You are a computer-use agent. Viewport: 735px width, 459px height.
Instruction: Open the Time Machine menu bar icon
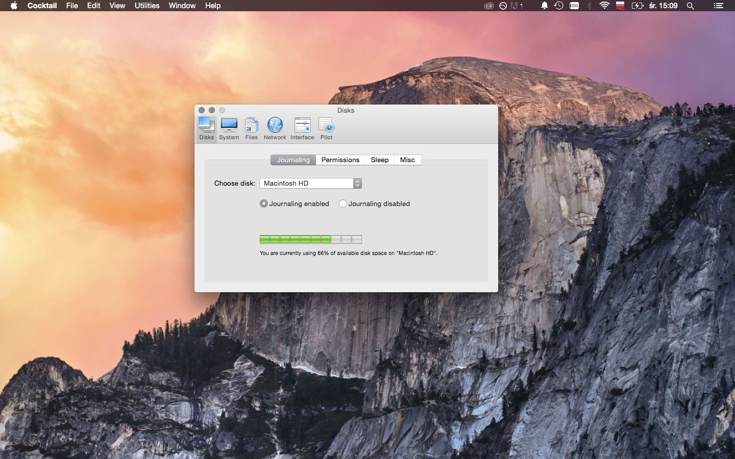[x=559, y=6]
